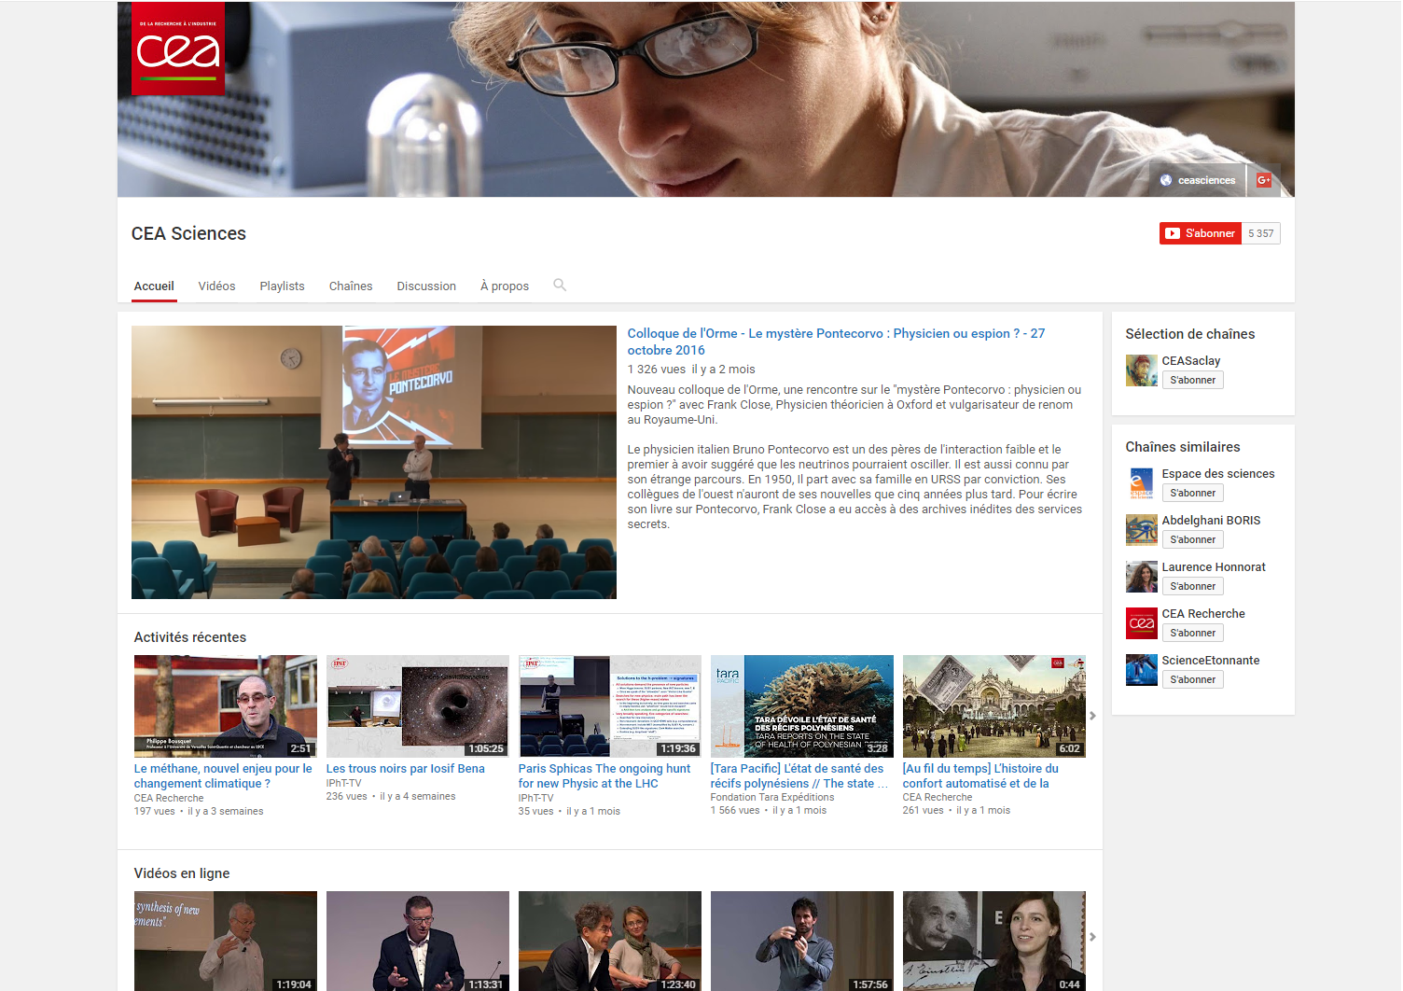Subscribe to CEA Sciences with the red S'abonner button
The image size is (1403, 991).
(1200, 233)
